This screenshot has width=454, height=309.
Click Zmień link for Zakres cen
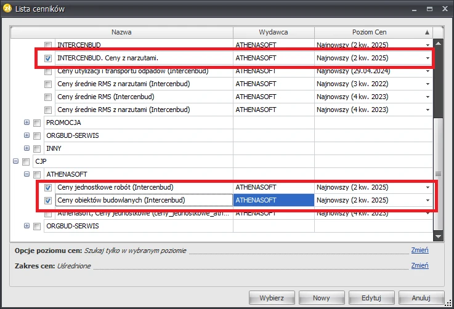[x=420, y=265]
